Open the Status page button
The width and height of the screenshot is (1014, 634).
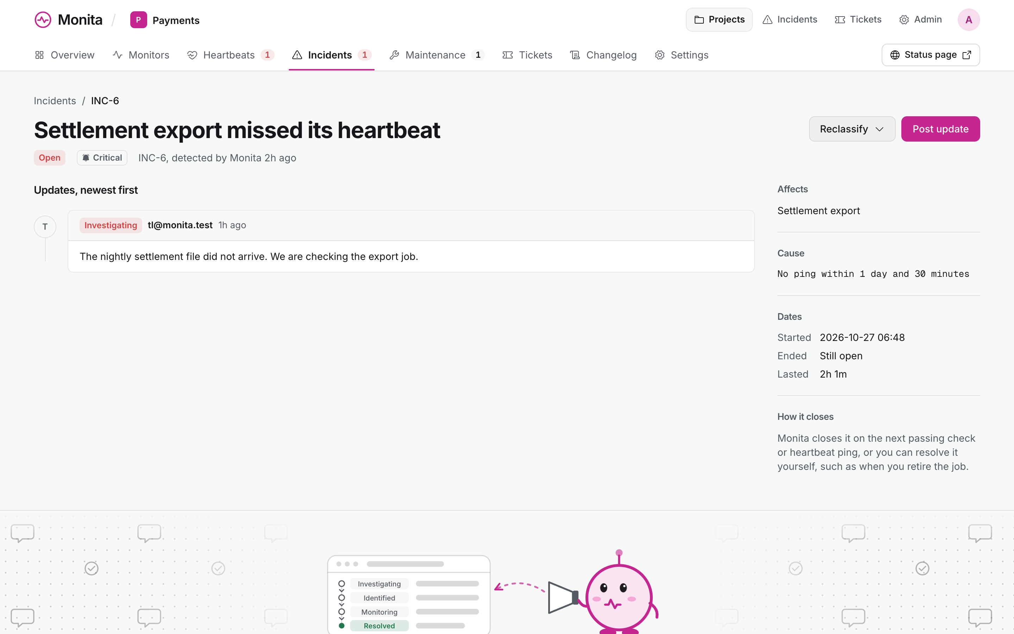click(x=930, y=55)
